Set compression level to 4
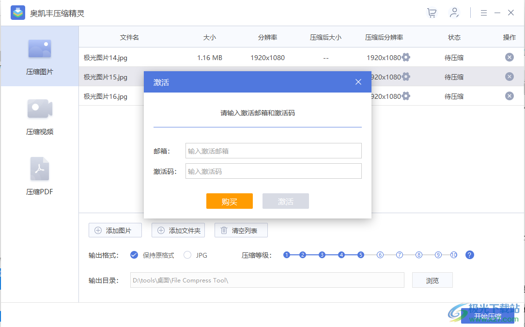This screenshot has height=327, width=525. pos(341,255)
